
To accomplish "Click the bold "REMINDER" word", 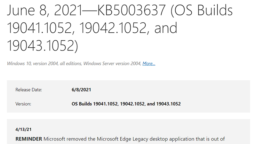I will click(29, 139).
